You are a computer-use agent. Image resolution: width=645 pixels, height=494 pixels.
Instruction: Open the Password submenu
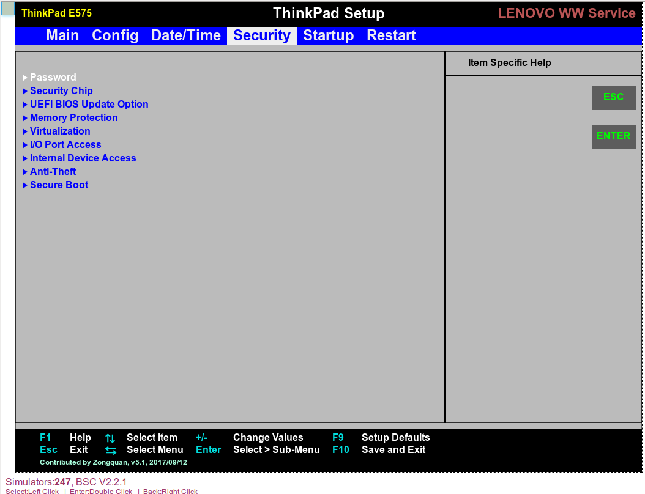[x=53, y=77]
